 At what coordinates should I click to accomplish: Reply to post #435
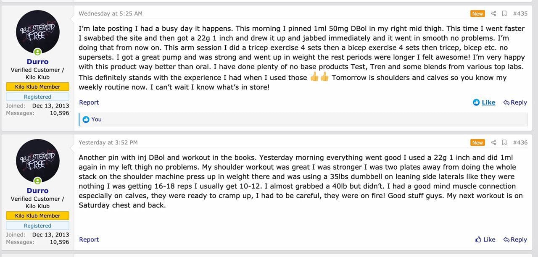(515, 102)
